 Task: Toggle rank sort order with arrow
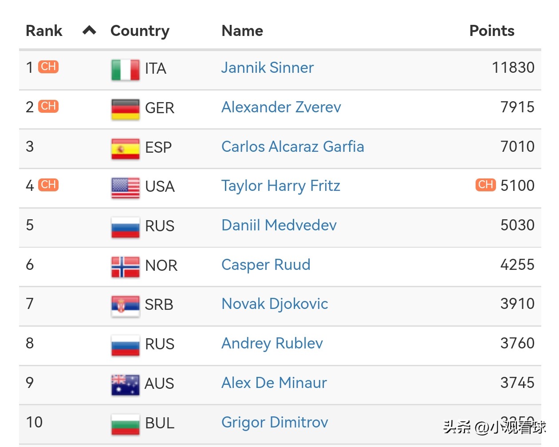pos(89,31)
